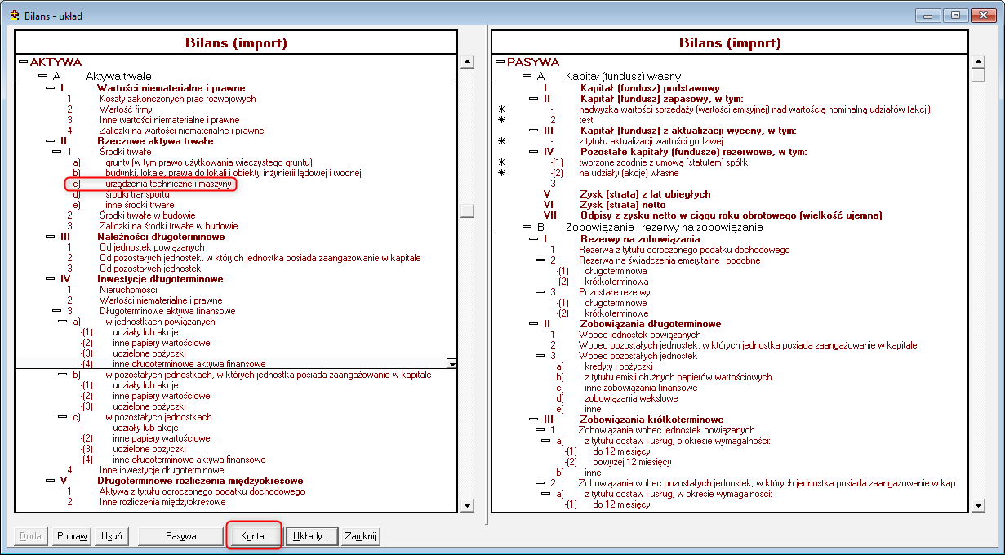
Task: Select the test row in PASYWA
Action: pos(586,120)
